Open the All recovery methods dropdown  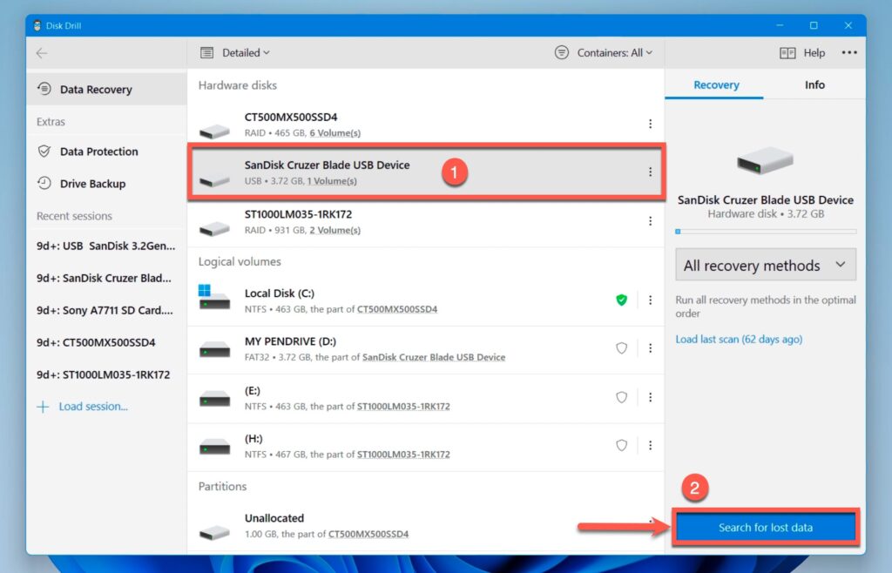[765, 265]
